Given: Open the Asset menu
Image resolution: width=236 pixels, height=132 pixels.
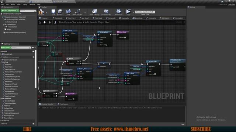Looking at the screenshot, I should pyautogui.click(x=13, y=5).
